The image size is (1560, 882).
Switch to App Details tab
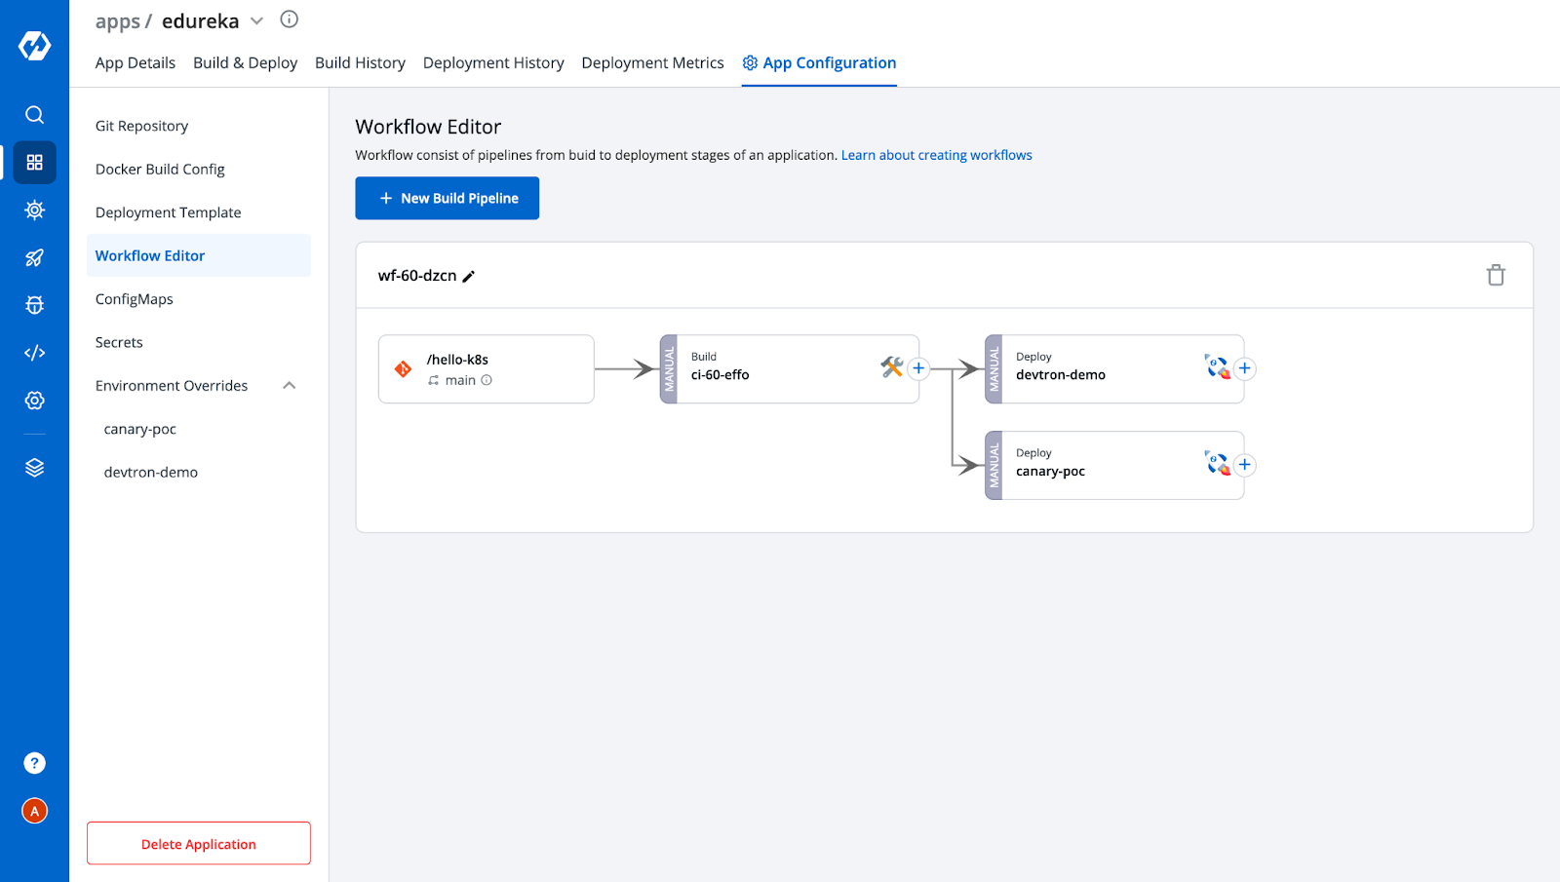click(136, 62)
